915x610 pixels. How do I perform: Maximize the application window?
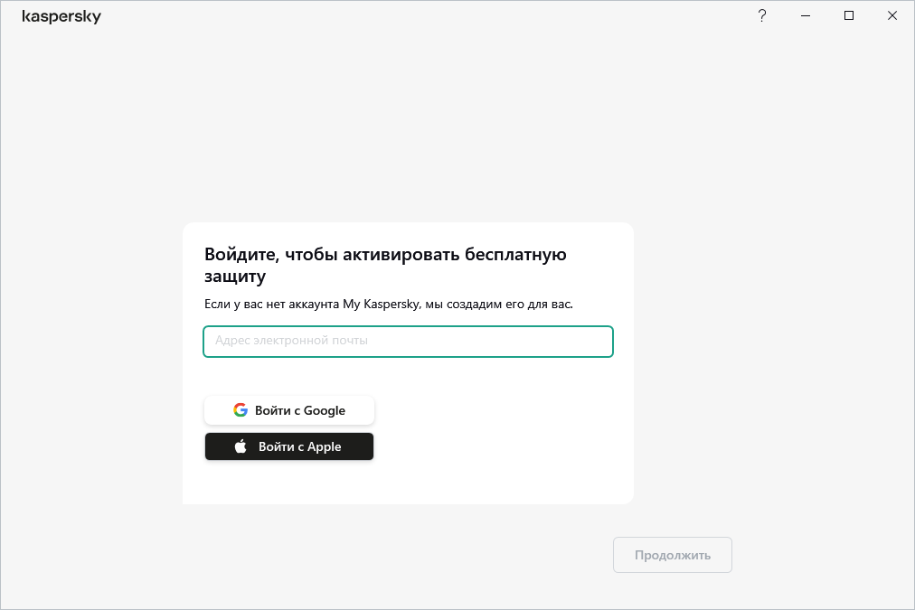tap(848, 15)
